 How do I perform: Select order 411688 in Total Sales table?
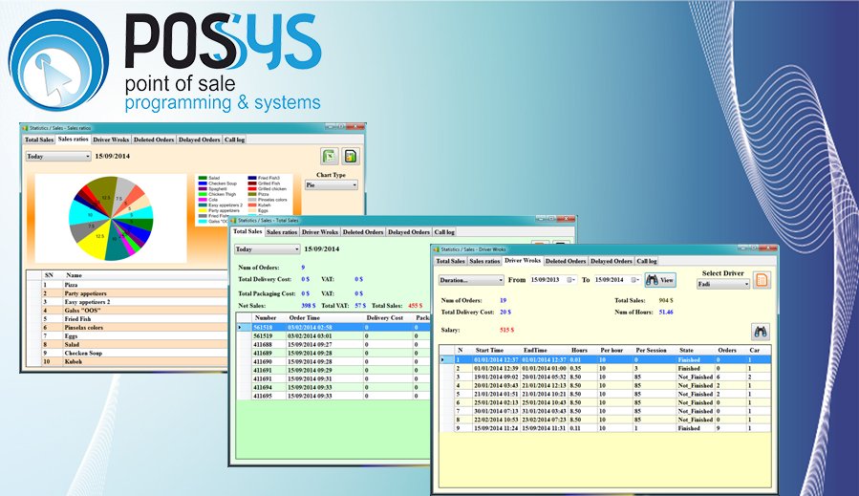tap(333, 345)
